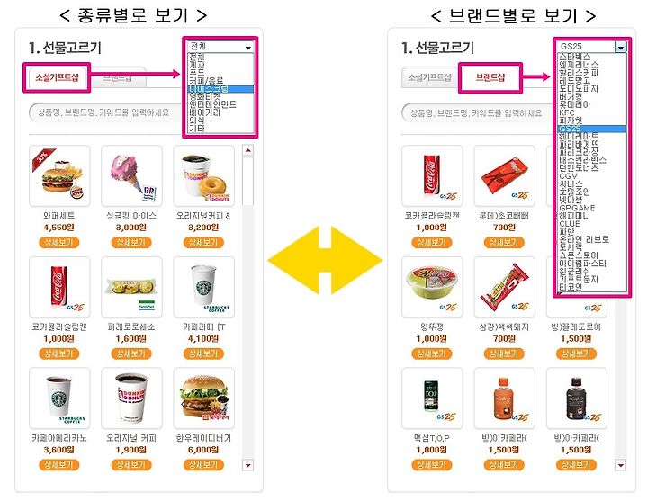The width and height of the screenshot is (648, 501).
Task: Switch to the 소셜기프트샵 tab on the left
Action: click(x=57, y=77)
